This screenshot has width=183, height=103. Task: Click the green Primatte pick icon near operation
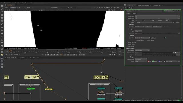[165, 38]
